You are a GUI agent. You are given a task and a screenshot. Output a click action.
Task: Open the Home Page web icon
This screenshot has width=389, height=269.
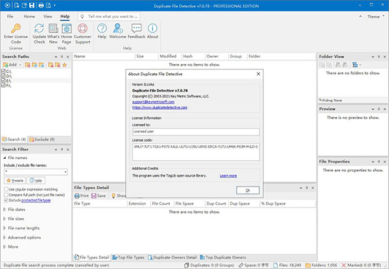click(66, 29)
